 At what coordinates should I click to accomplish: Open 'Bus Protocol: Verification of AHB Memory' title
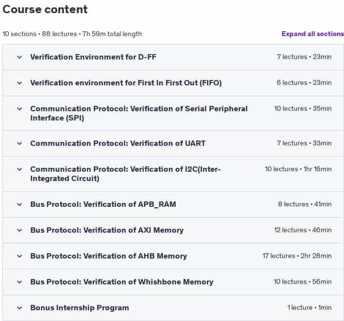tap(109, 256)
